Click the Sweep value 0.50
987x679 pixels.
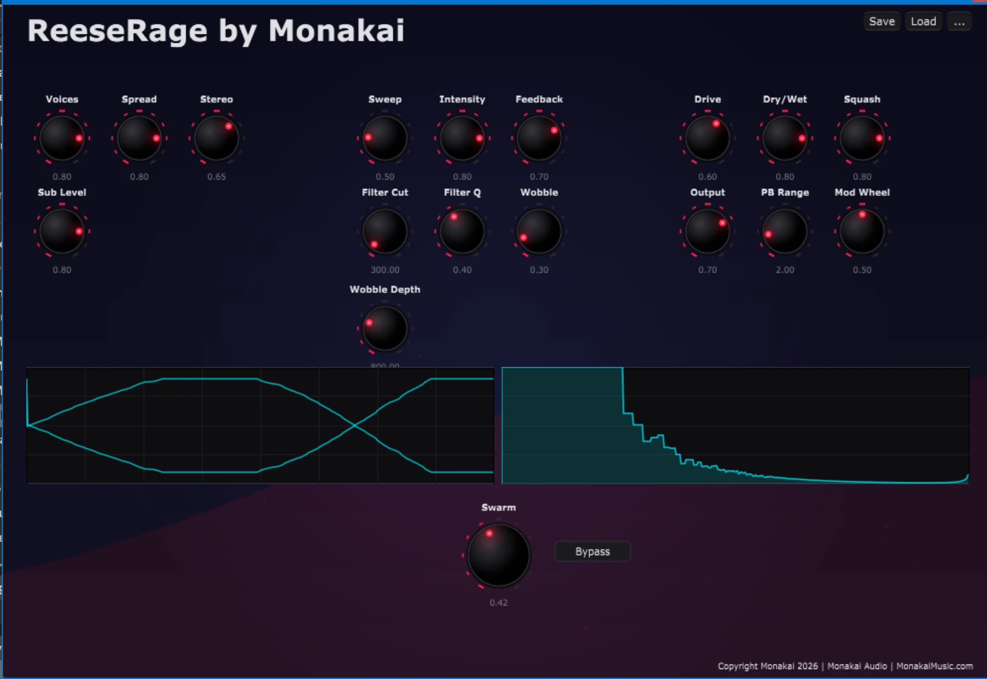(x=385, y=177)
